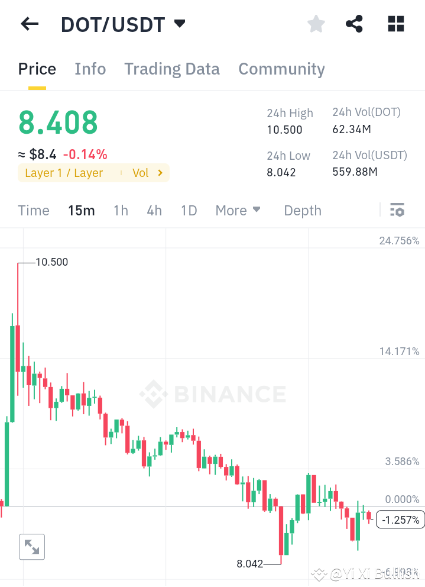Screen dimensions: 425x587
Task: Open the share options icon
Action: tap(354, 24)
